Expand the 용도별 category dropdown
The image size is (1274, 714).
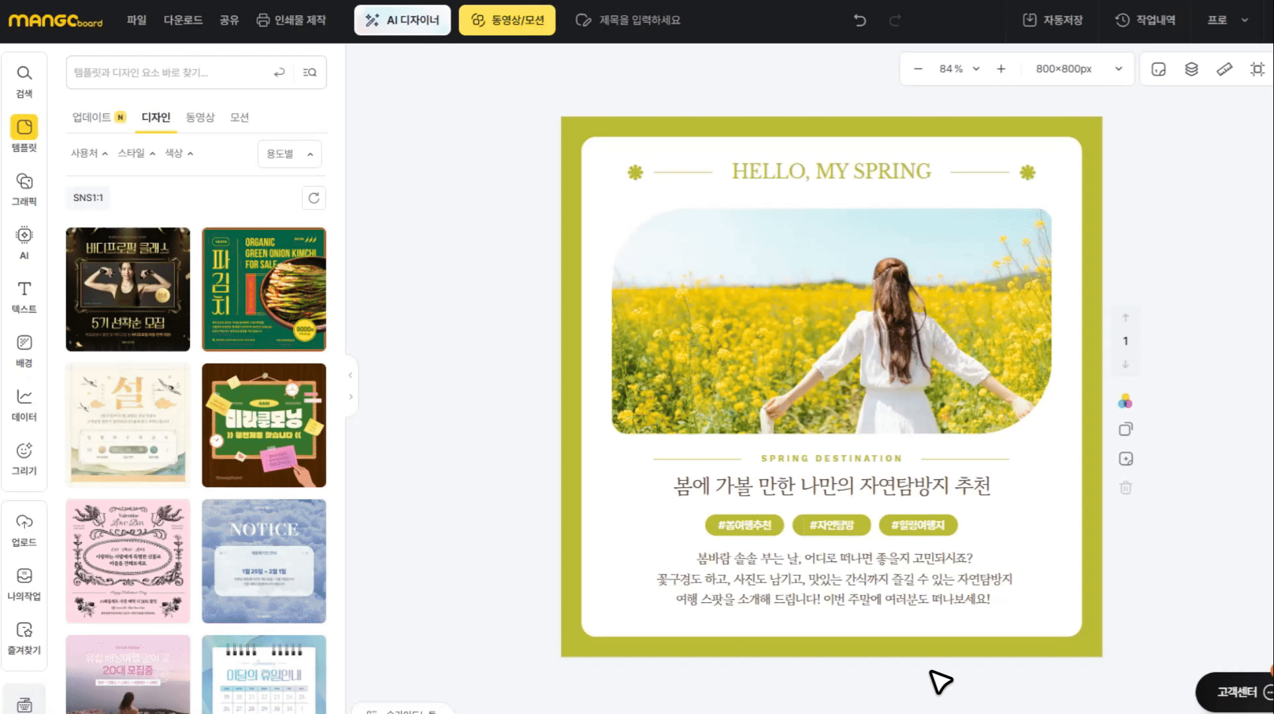(290, 154)
